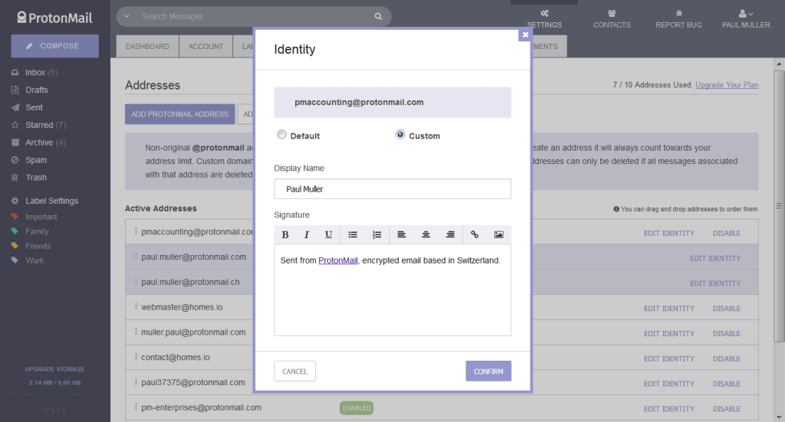This screenshot has width=785, height=422.
Task: Edit identity for webmaster@homes.io
Action: point(668,309)
